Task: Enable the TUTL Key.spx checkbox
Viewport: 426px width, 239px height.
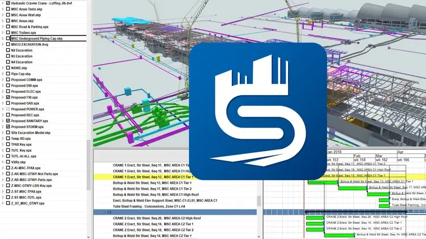Action: (8, 151)
